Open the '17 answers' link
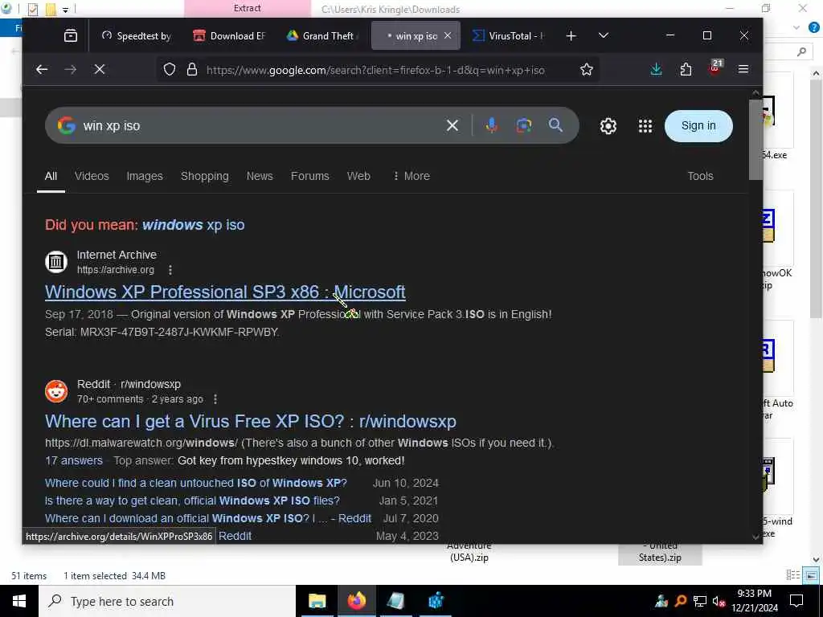823x617 pixels. click(74, 460)
